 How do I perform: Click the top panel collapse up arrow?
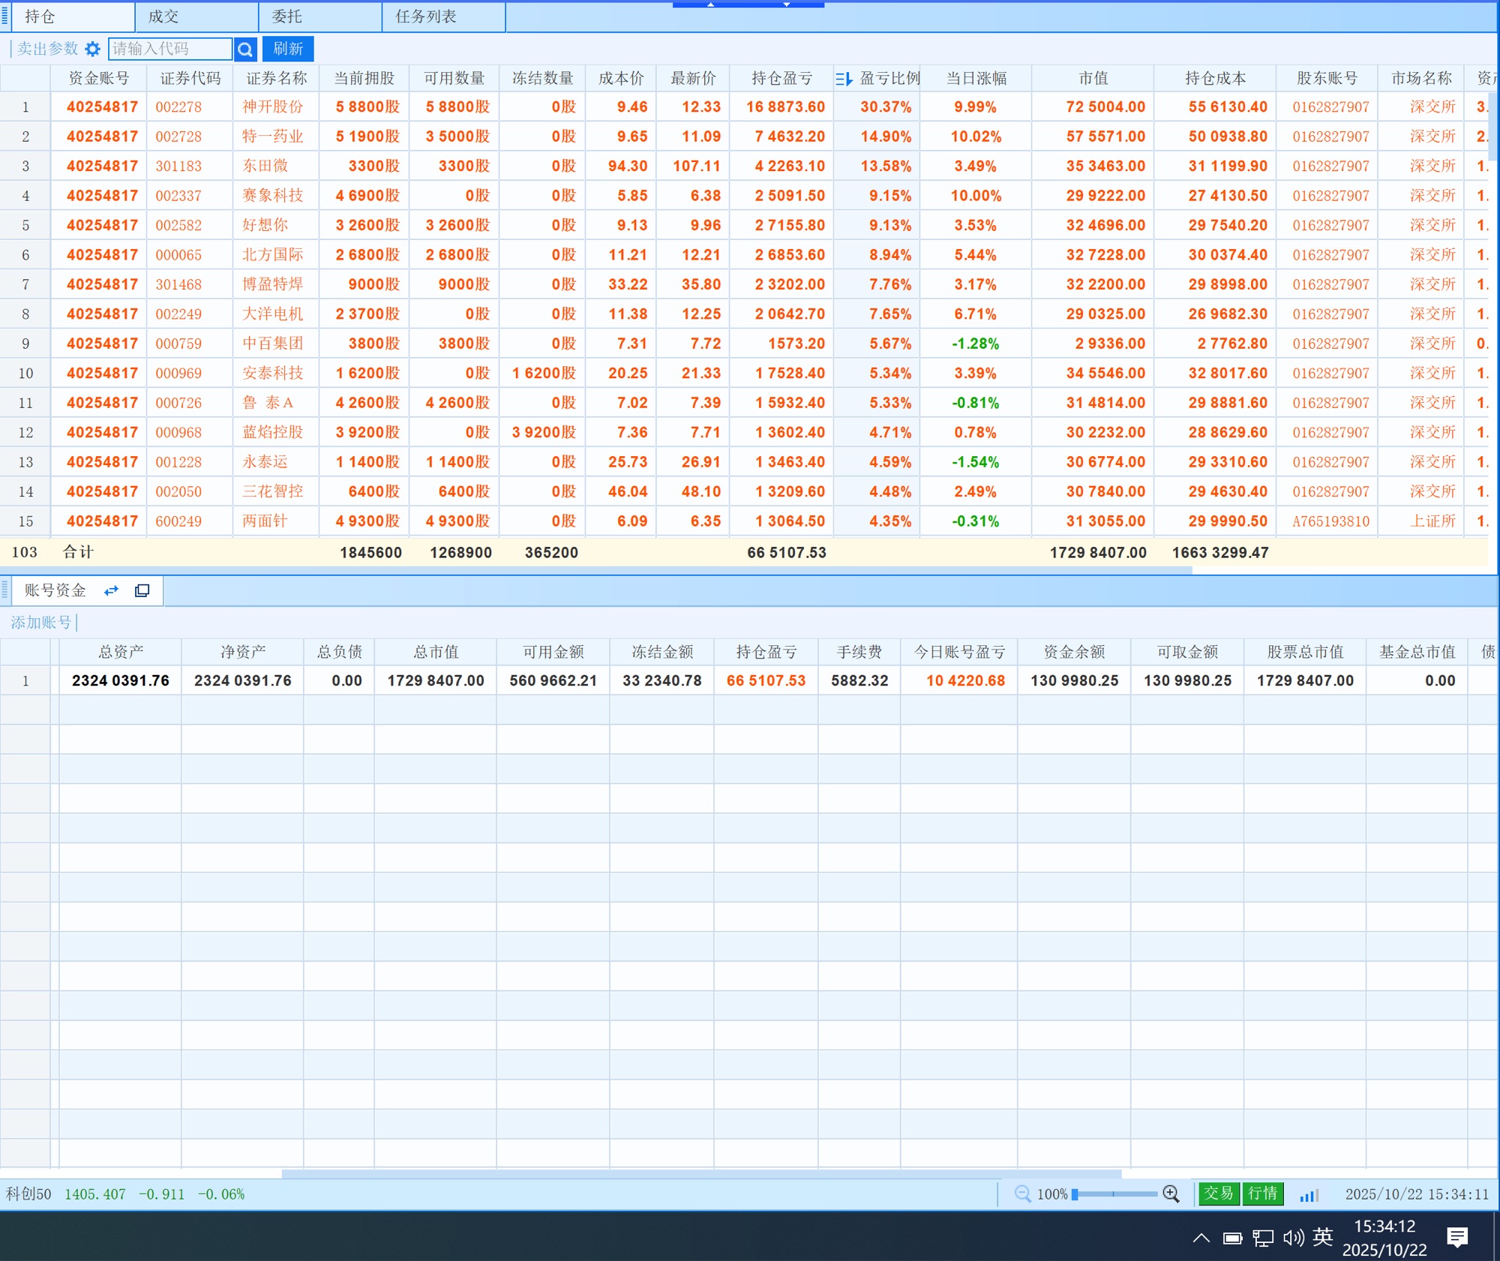pyautogui.click(x=710, y=4)
